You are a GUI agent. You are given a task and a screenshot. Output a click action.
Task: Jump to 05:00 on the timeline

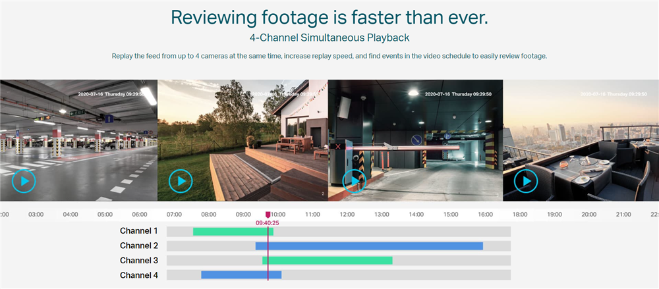105,215
